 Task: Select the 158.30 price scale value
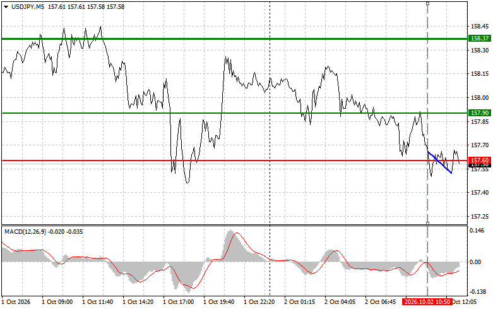tap(480, 51)
